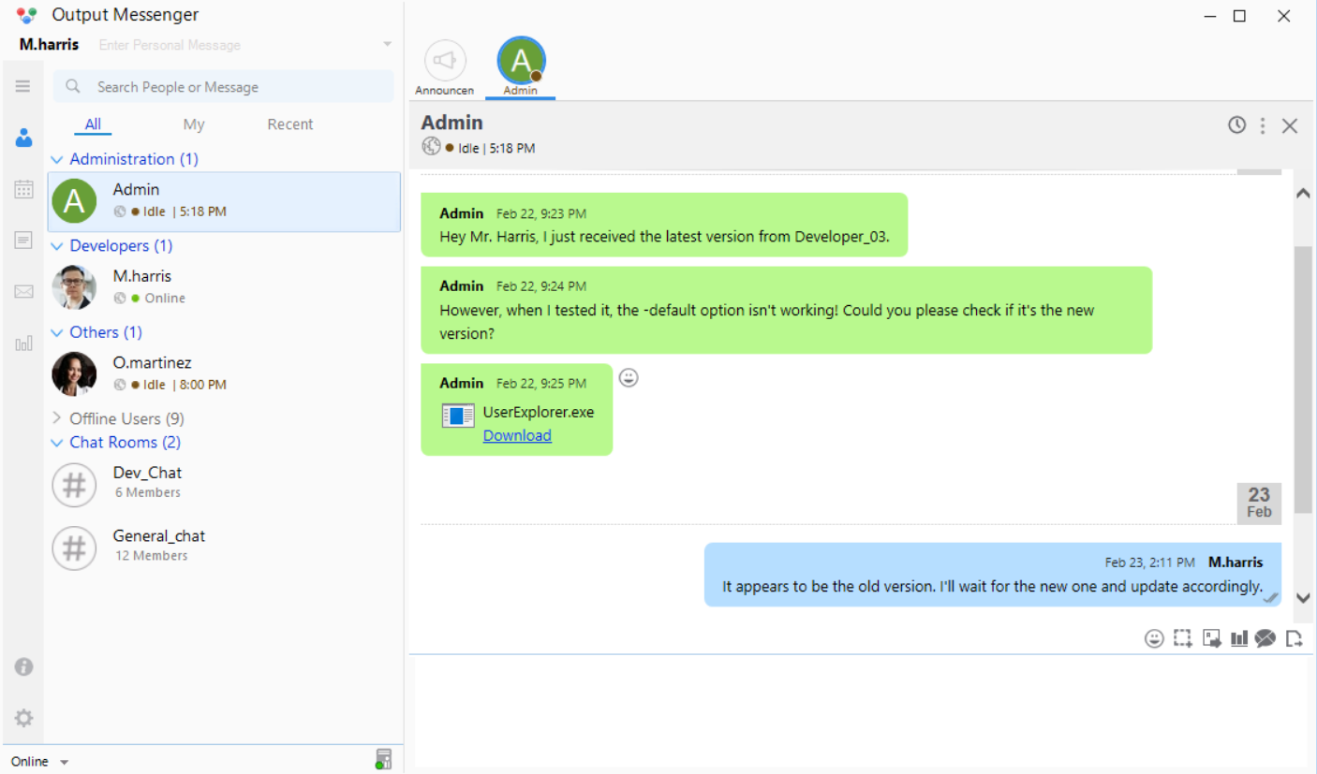Viewport: 1317px width, 774px height.
Task: Open the contacts people icon in the sidebar
Action: (x=23, y=139)
